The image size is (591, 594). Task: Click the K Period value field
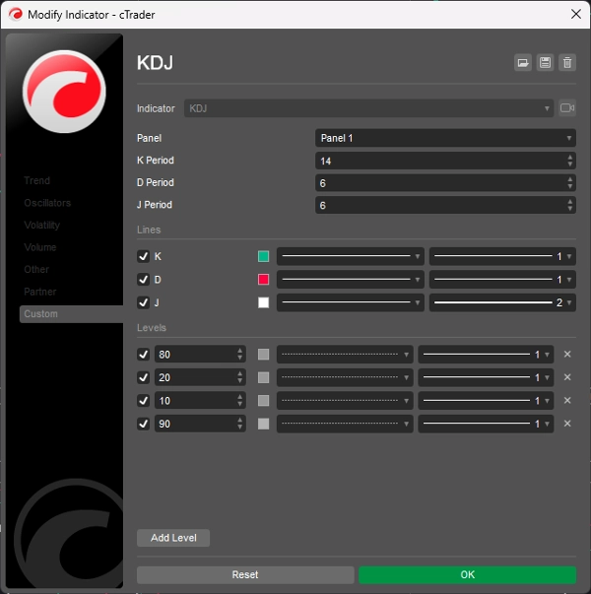(x=438, y=161)
